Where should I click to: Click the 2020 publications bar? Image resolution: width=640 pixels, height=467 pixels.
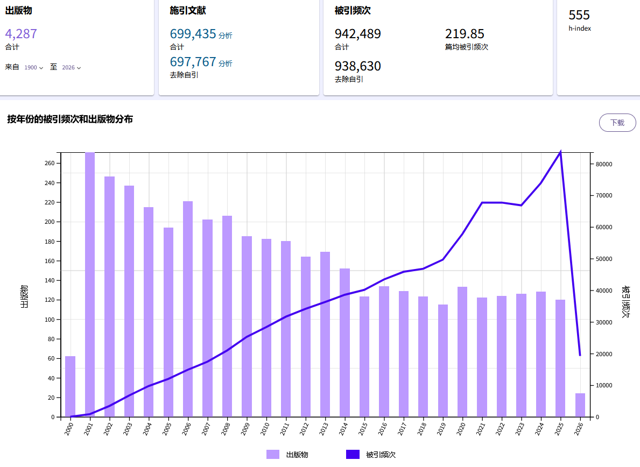(x=462, y=352)
